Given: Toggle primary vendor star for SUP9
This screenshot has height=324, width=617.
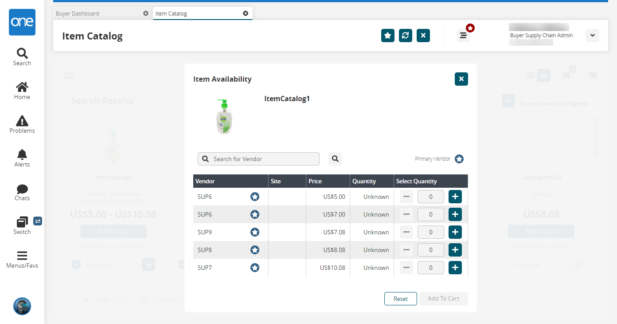Looking at the screenshot, I should (255, 232).
